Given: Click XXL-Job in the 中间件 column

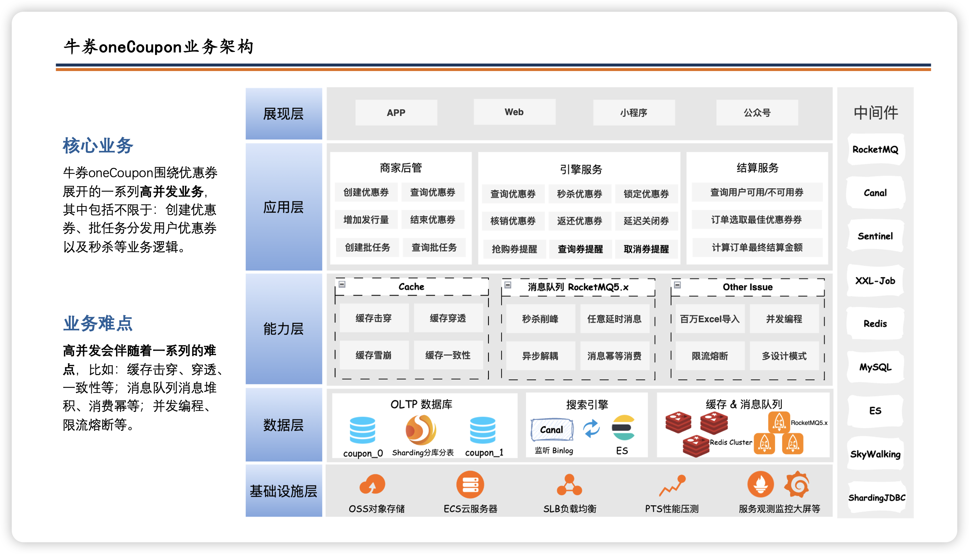Looking at the screenshot, I should pos(875,281).
